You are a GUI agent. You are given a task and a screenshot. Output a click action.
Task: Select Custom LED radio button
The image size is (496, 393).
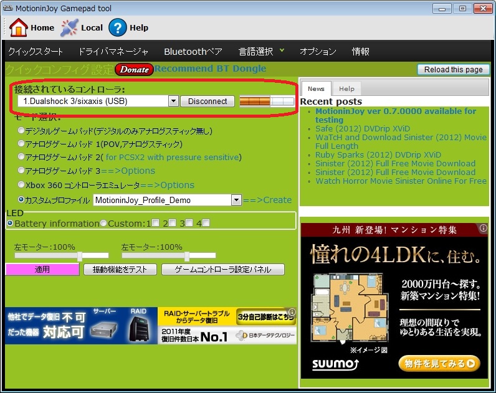pos(103,223)
